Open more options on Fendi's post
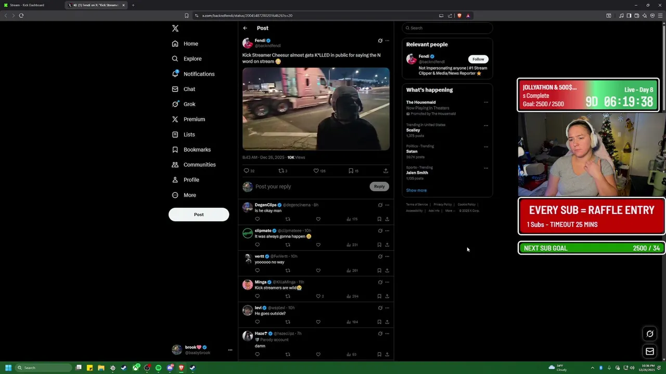The image size is (666, 374). click(387, 41)
